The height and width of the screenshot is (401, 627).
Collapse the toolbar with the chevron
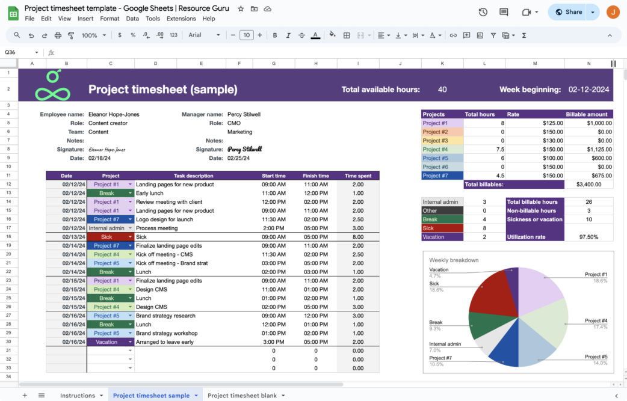point(610,35)
